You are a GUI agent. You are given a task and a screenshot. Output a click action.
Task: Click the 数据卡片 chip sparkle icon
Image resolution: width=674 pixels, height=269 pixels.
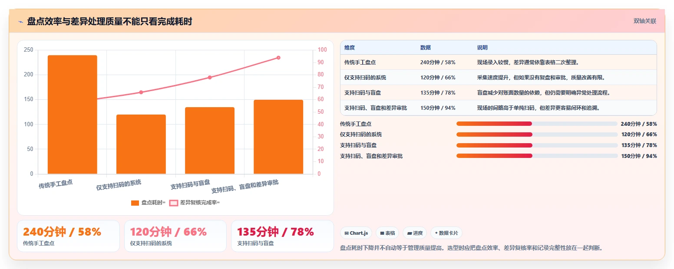(x=436, y=233)
